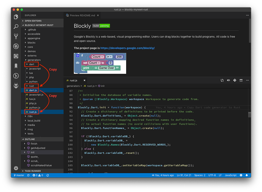This screenshot has height=192, width=262.
Task: Split the rust.js editor
Action: 241,80
